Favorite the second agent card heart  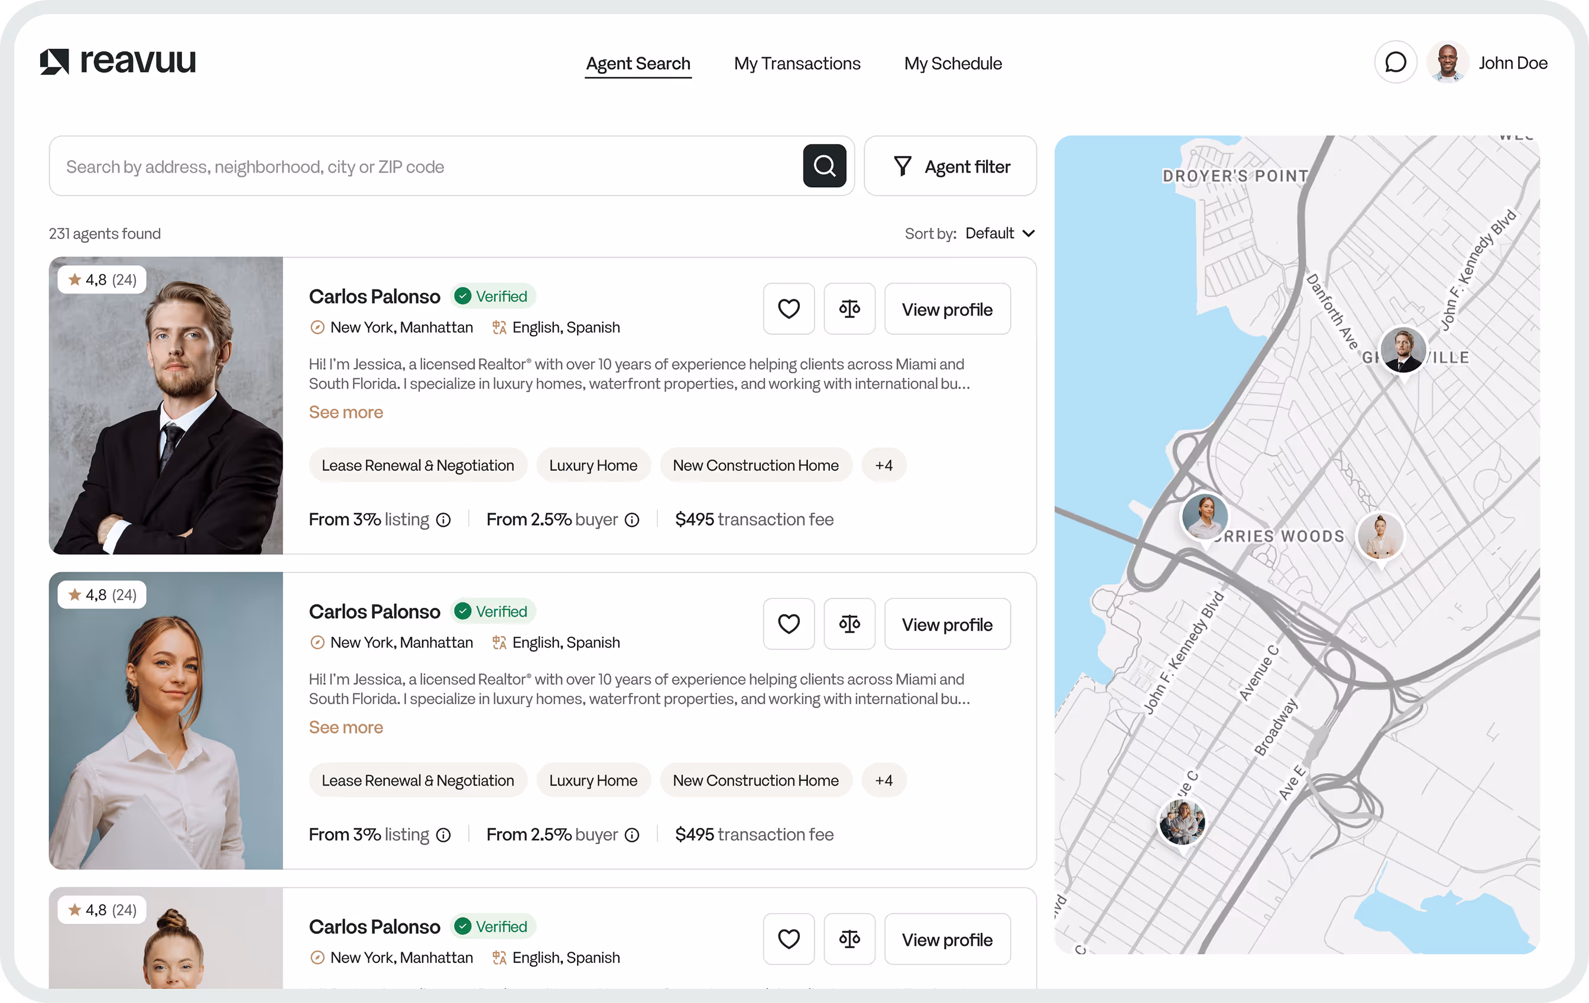coord(789,624)
